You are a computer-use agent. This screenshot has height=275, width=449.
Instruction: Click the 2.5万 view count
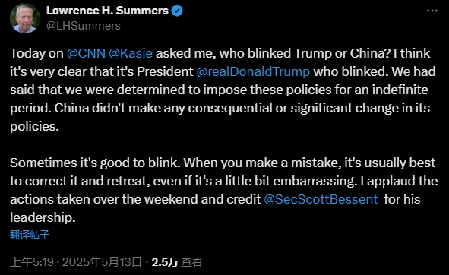pyautogui.click(x=165, y=262)
